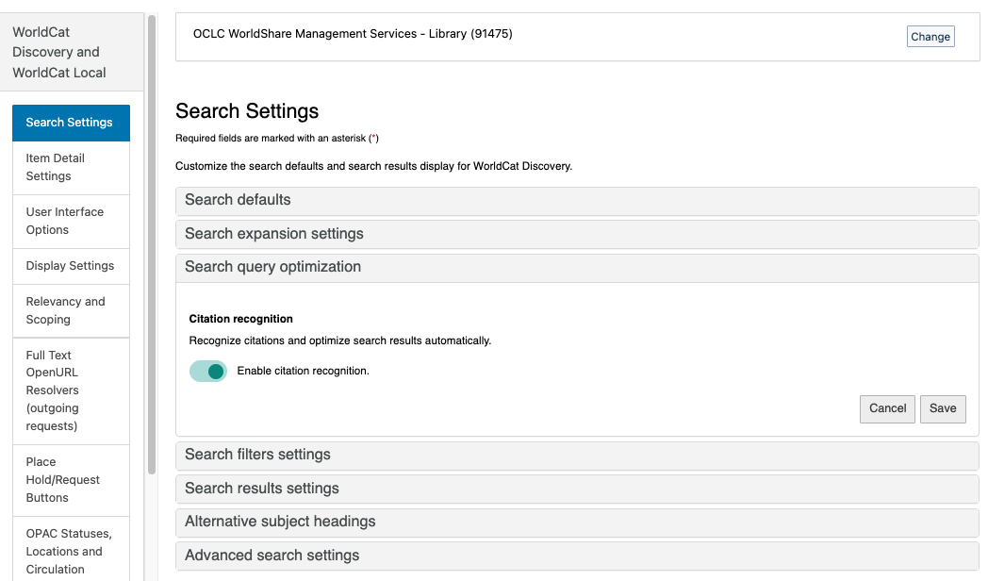Click the Search Settings page title
The width and height of the screenshot is (988, 581).
(x=247, y=111)
